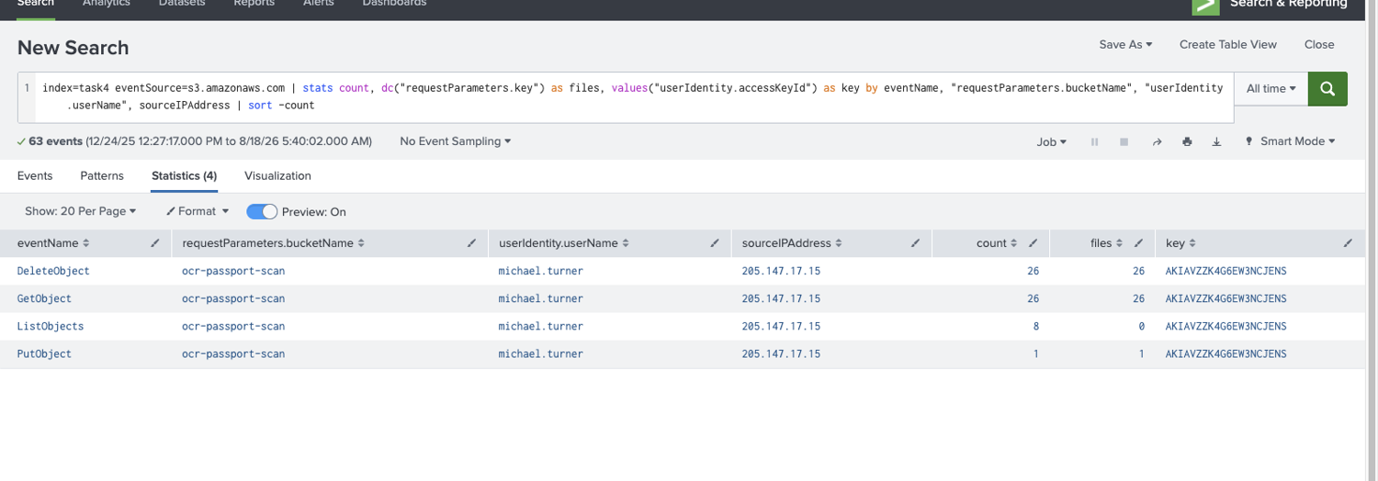The width and height of the screenshot is (1378, 481).
Task: Open the Save As dropdown
Action: point(1125,44)
